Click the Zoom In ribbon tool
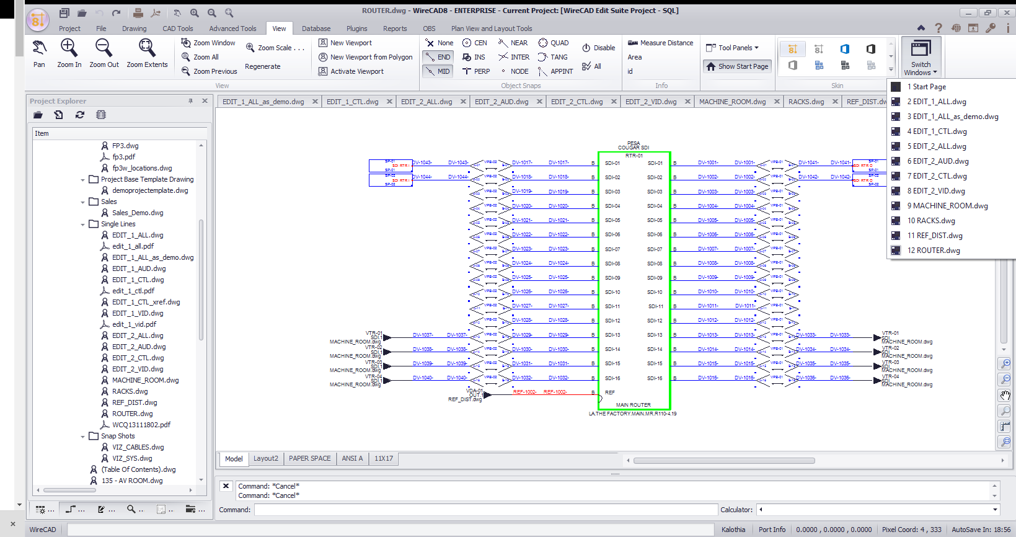 (x=69, y=53)
